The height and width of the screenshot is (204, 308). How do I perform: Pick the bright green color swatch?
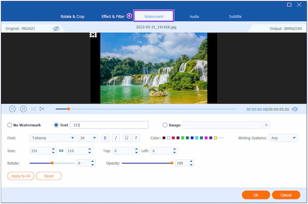(x=183, y=138)
